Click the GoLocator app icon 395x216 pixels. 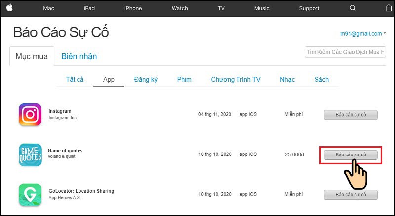pyautogui.click(x=30, y=195)
